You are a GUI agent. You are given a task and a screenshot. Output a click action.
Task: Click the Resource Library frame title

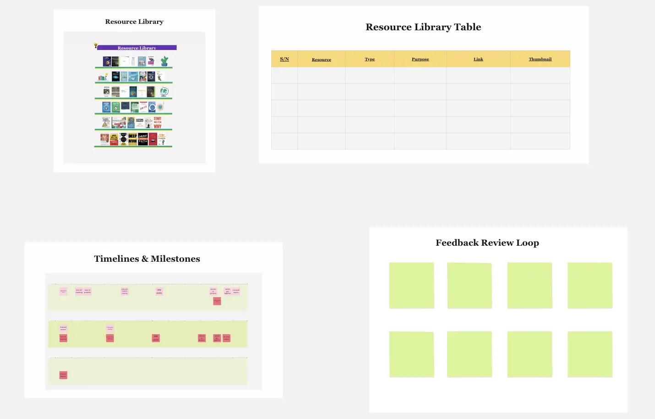134,22
